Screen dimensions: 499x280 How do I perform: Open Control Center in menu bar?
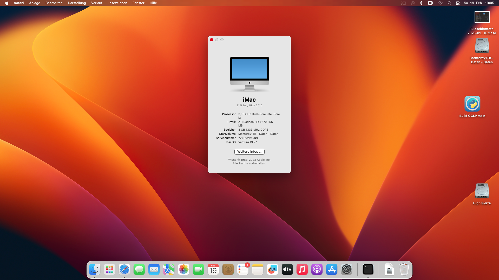coord(458,3)
